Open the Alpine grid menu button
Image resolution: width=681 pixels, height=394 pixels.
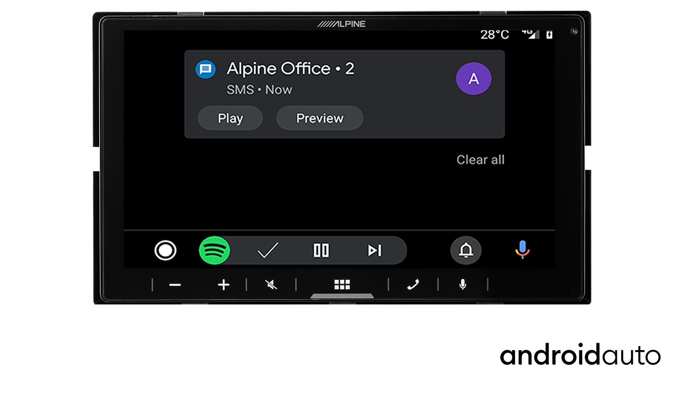(342, 285)
